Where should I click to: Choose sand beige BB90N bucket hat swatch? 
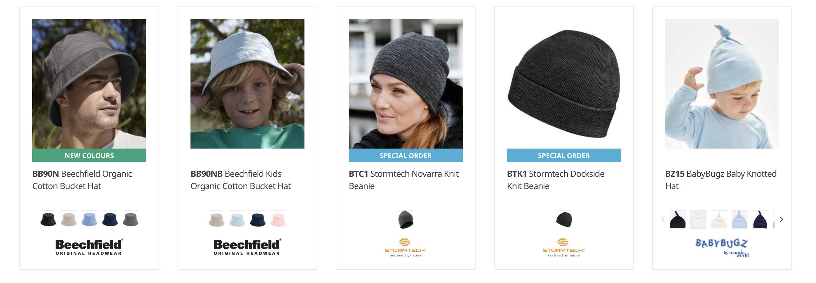(69, 219)
